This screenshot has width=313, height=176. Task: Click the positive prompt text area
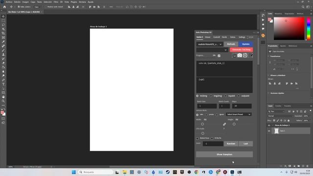[224, 69]
